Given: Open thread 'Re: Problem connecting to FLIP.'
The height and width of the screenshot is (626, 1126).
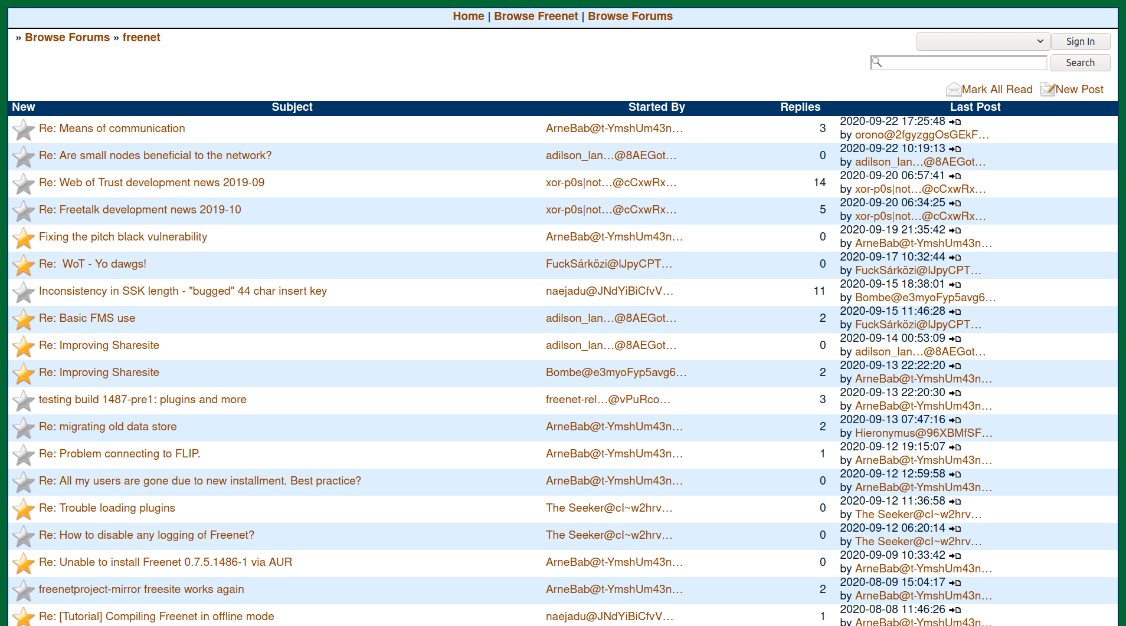Looking at the screenshot, I should click(x=119, y=454).
